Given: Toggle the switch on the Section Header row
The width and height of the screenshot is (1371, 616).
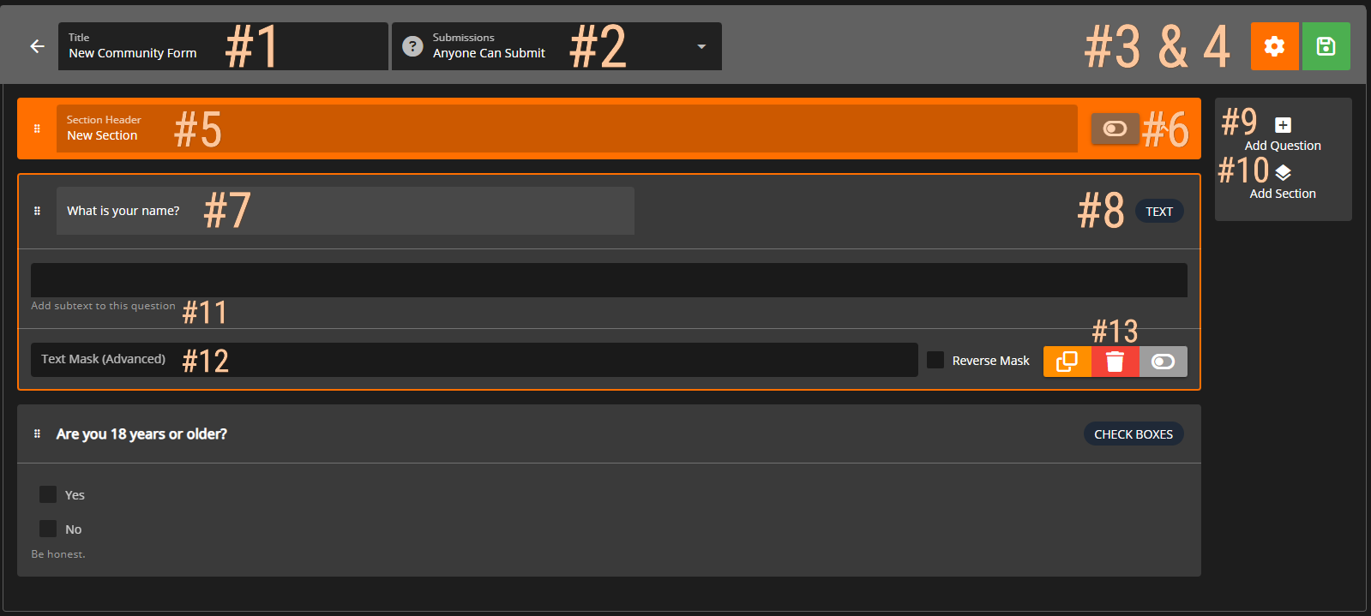Looking at the screenshot, I should click(1115, 129).
